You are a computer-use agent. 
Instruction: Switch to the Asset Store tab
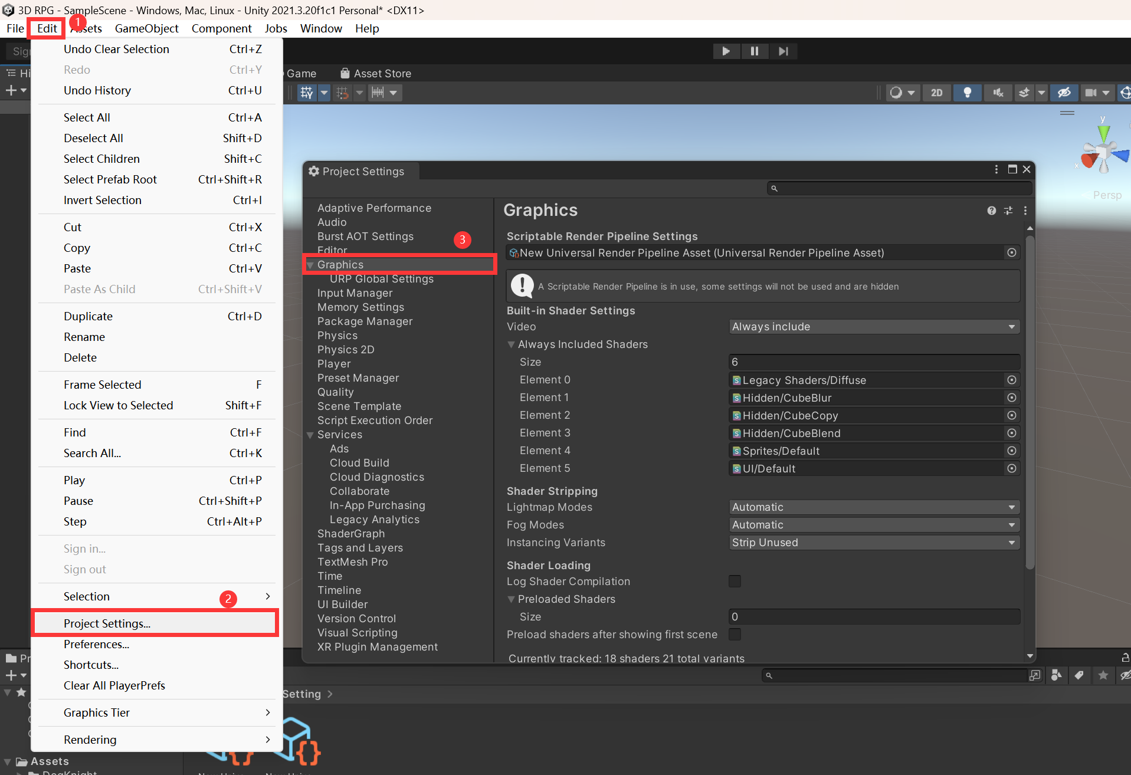(376, 74)
